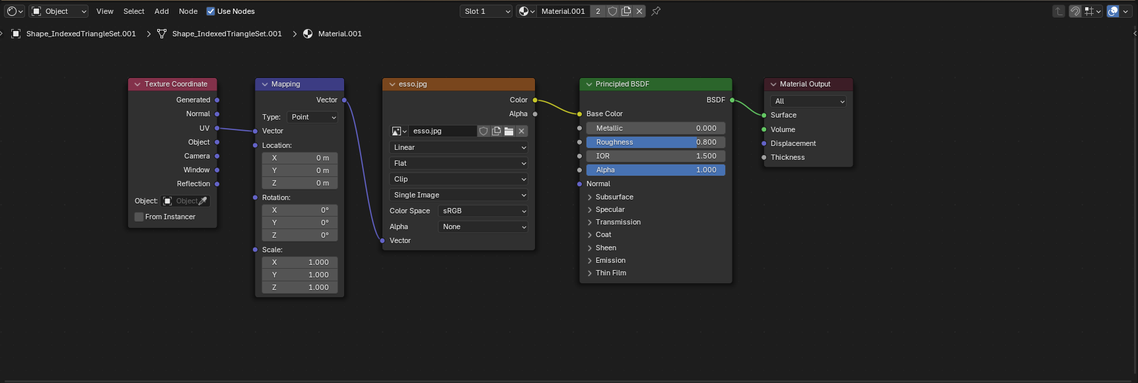Enable the From Instancer checkbox
1138x383 pixels.
tap(139, 217)
